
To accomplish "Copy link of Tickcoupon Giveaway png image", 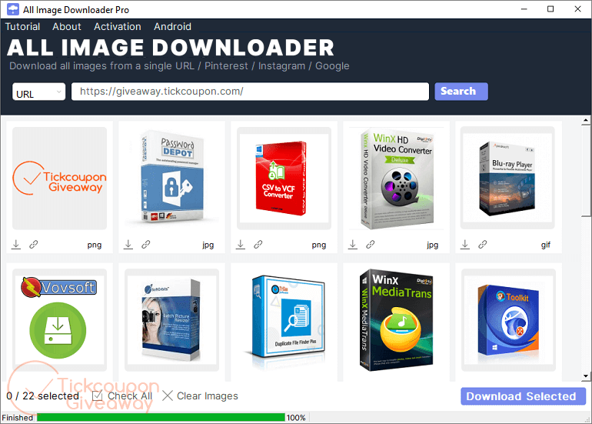I will pos(34,245).
